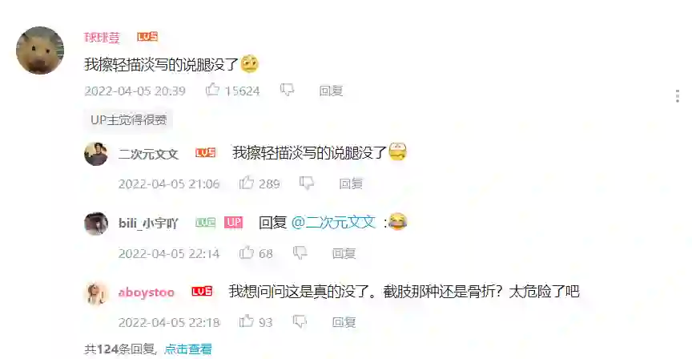This screenshot has width=692, height=359.
Task: Like aboystoo's reply with 93 likes
Action: [x=246, y=321]
